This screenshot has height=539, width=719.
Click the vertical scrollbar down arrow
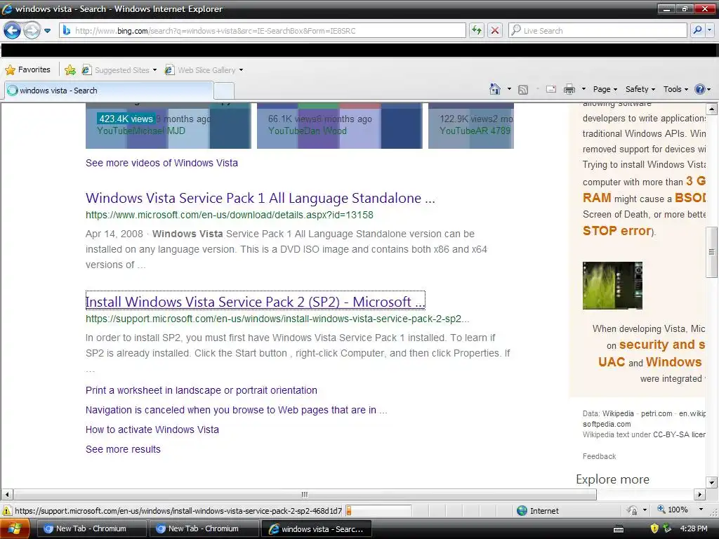711,482
